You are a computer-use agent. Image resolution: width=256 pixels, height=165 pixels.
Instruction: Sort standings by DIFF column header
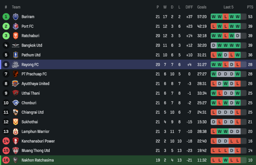(x=189, y=7)
